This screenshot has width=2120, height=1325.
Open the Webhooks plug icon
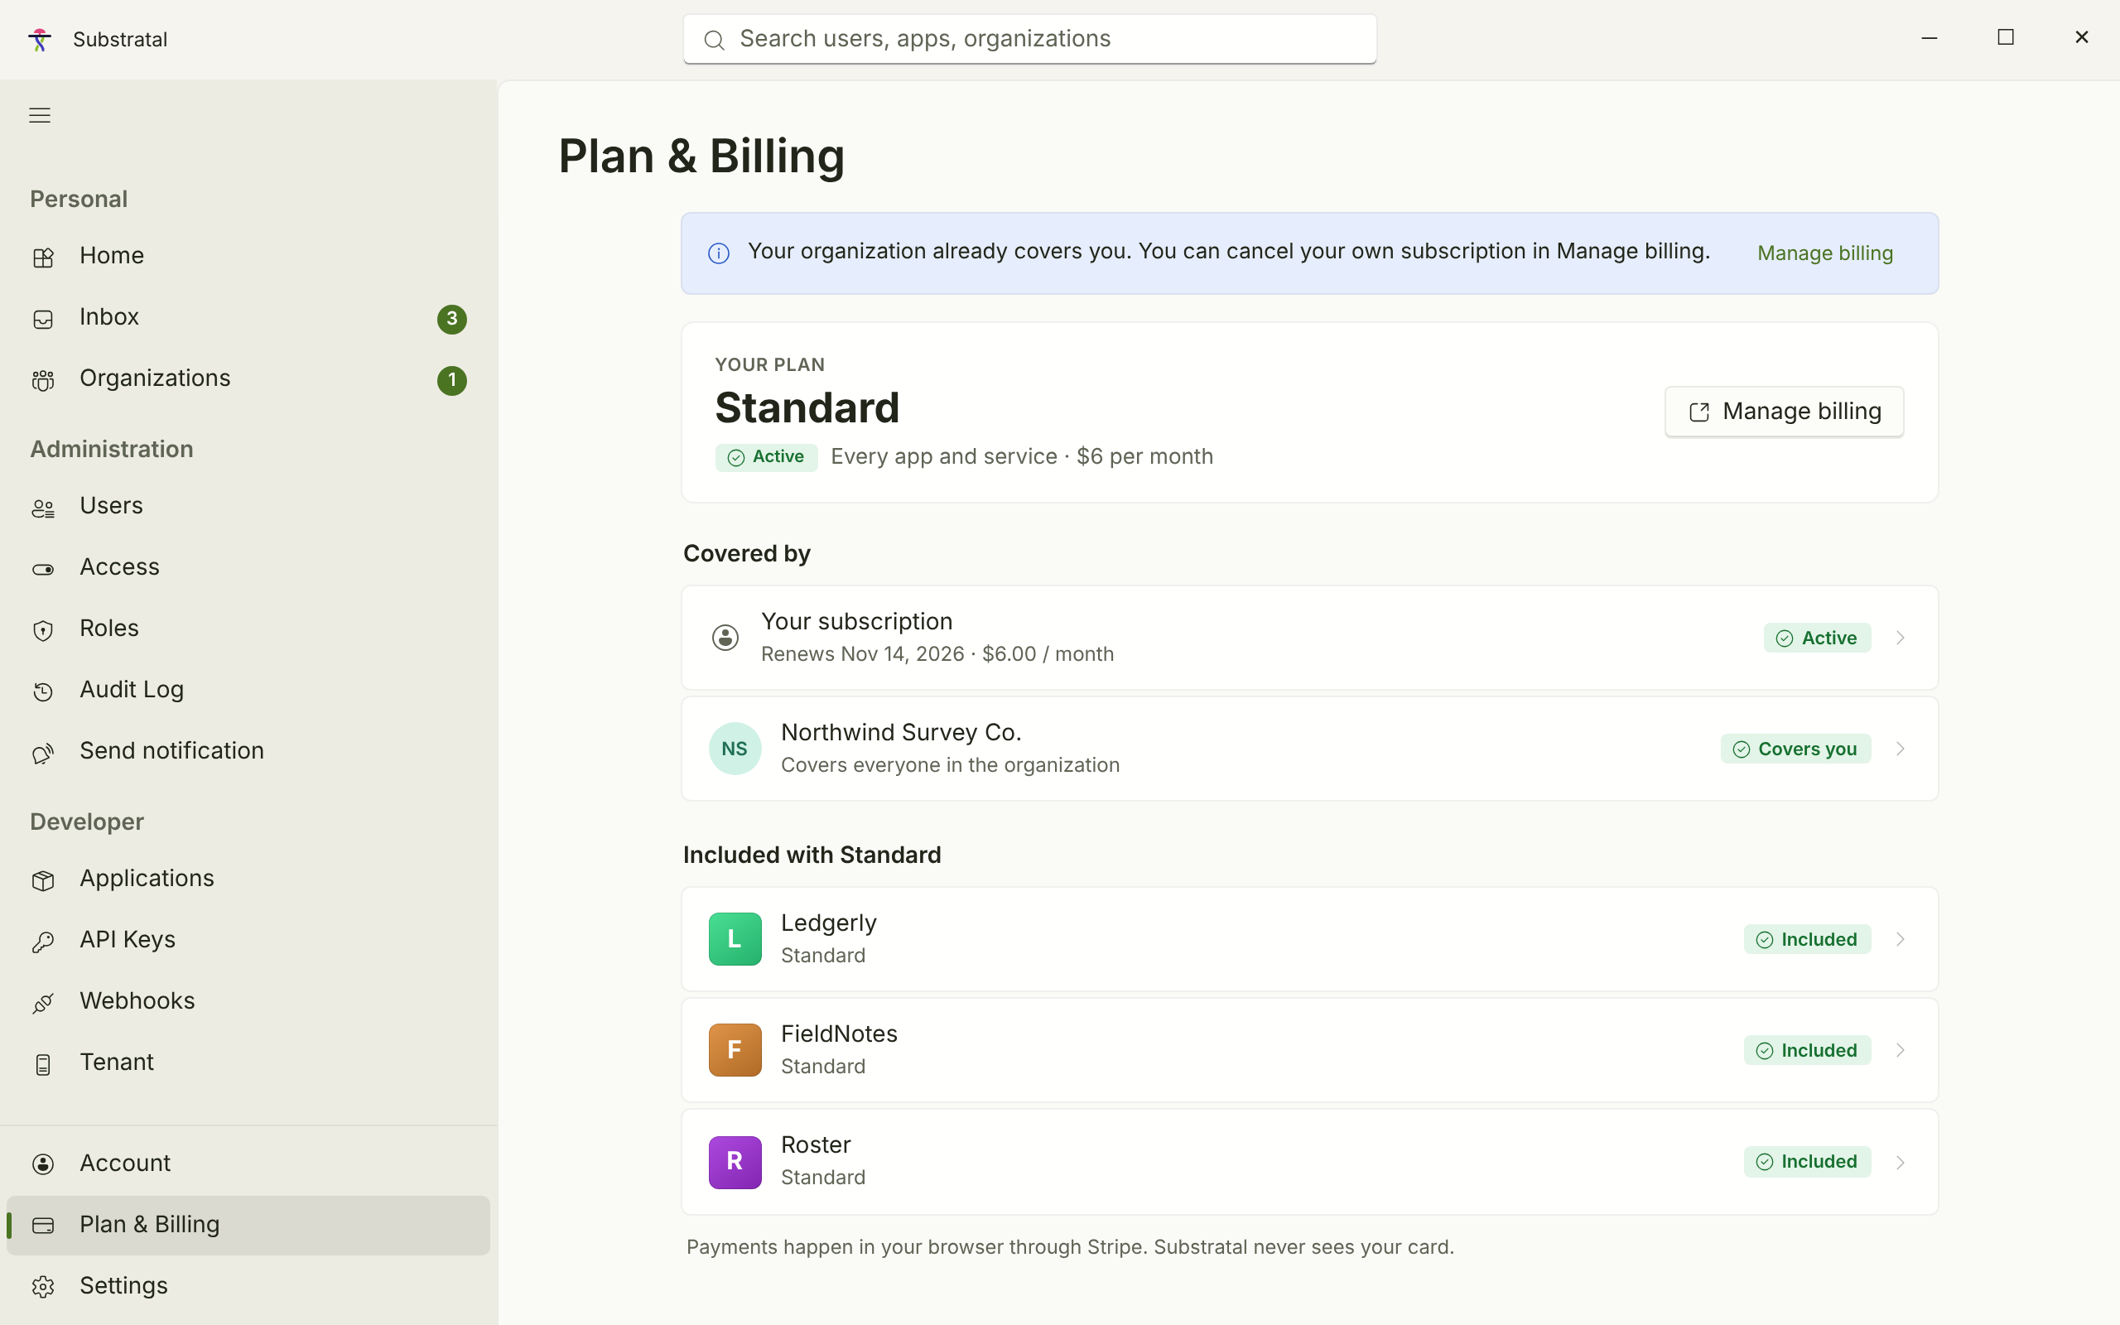pos(43,1003)
